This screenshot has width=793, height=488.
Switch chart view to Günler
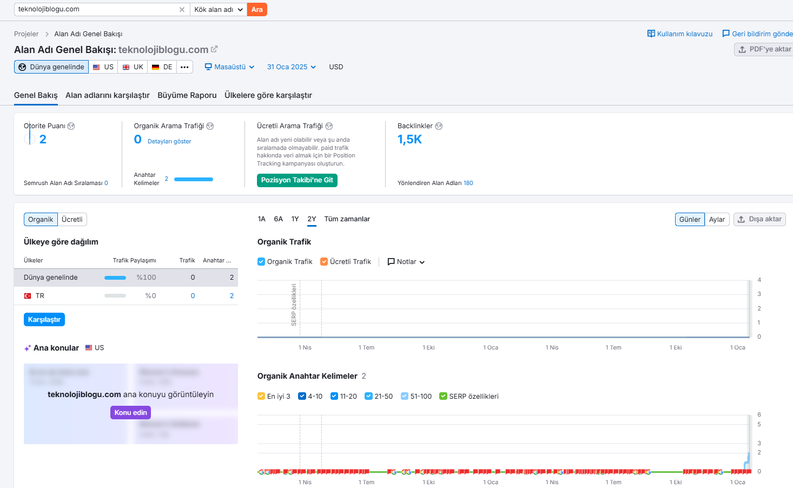coord(690,220)
